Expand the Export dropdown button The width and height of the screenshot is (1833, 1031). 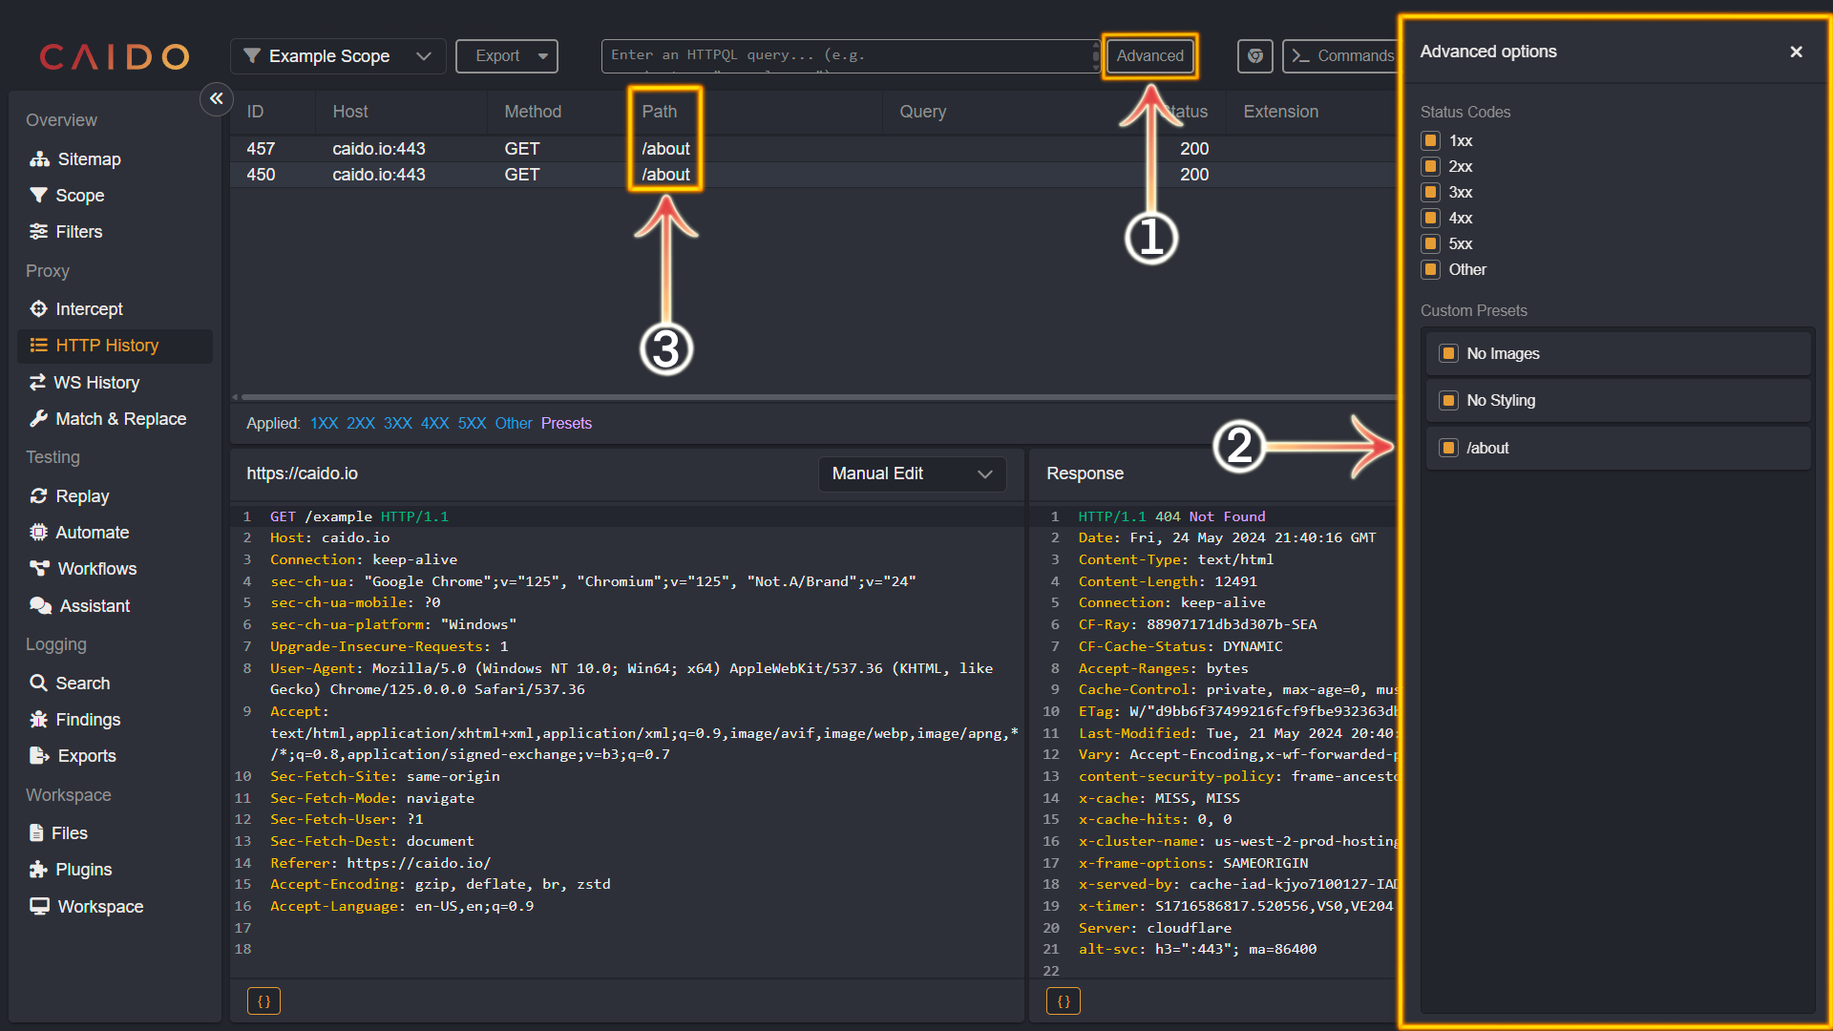pyautogui.click(x=544, y=55)
